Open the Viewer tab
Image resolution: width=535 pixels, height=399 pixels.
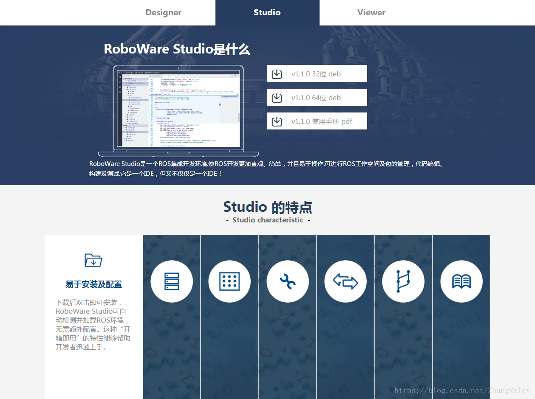pyautogui.click(x=371, y=13)
